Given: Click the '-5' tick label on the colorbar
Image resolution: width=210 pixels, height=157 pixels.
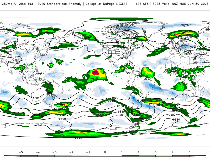Looking at the screenshot, I should click(x=21, y=152).
